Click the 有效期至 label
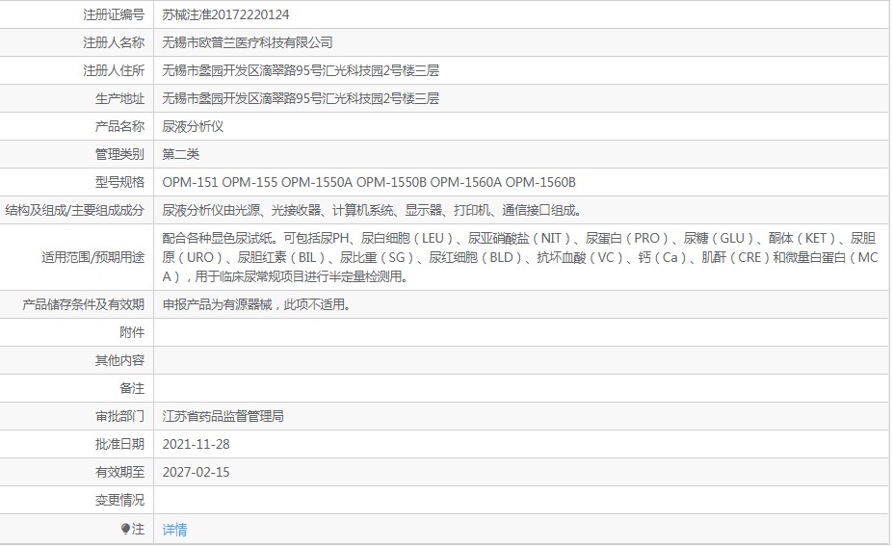Image resolution: width=893 pixels, height=547 pixels. 119,473
